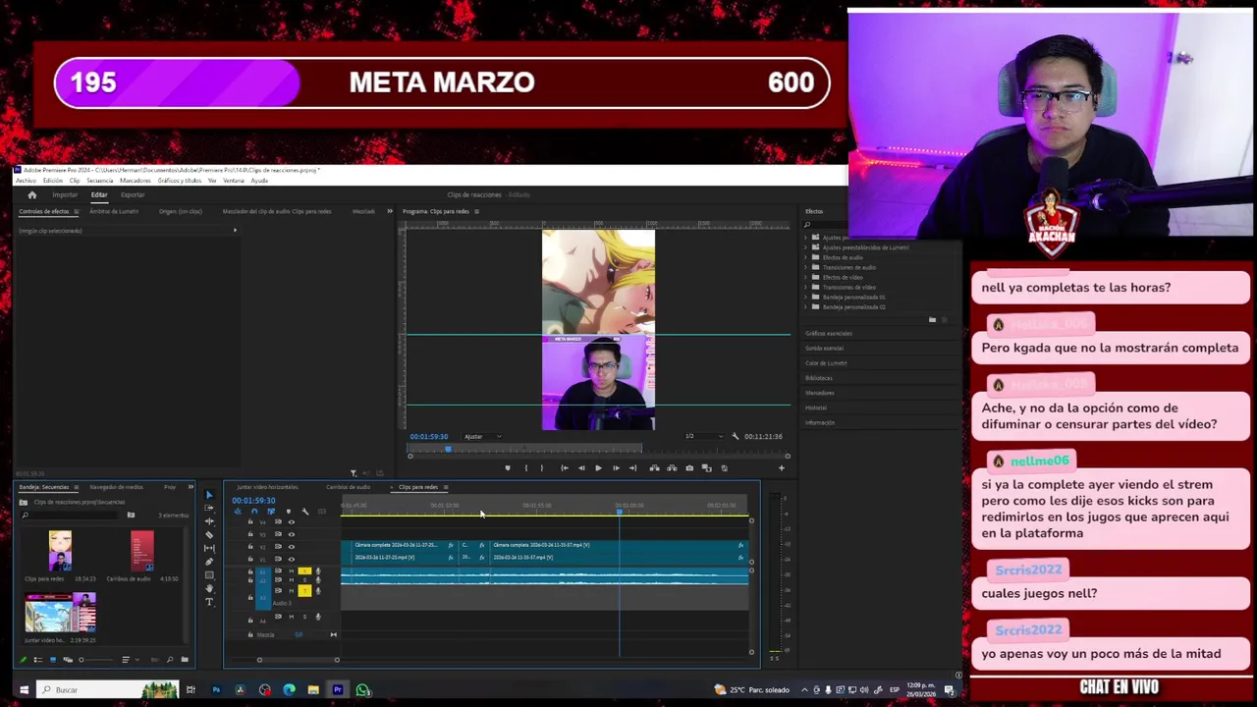Select the Pen tool
The image size is (1257, 707).
[x=209, y=562]
